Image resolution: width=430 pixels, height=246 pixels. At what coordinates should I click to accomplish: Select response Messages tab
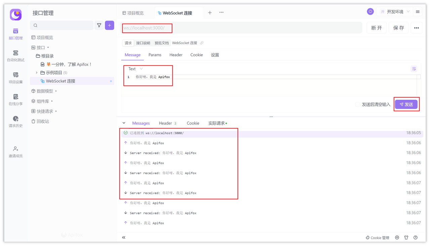(x=141, y=123)
